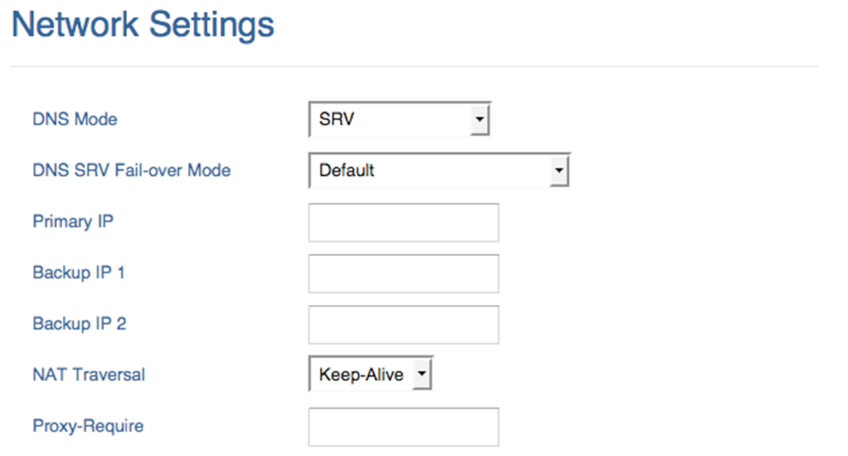Image resolution: width=848 pixels, height=456 pixels.
Task: Focus the Proxy-Require text field
Action: click(x=404, y=426)
